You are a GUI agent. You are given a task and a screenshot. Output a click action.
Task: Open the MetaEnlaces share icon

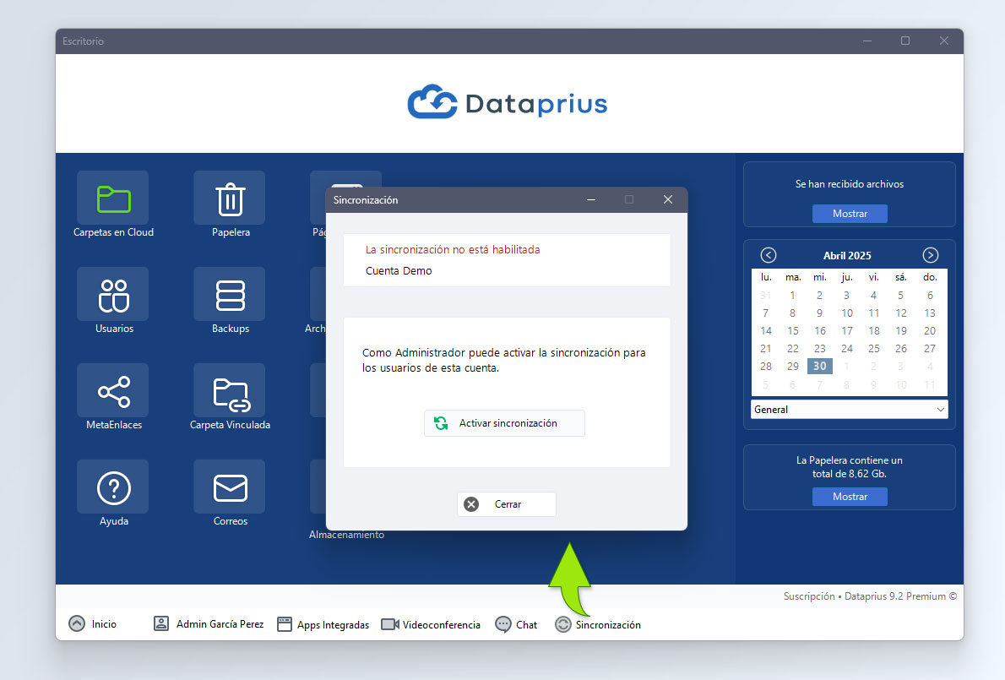click(x=113, y=390)
